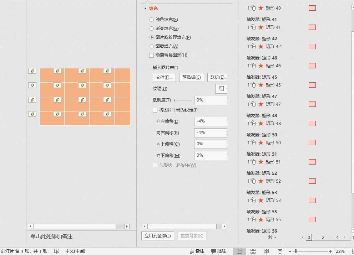Start slideshow using the status bar icon
This screenshot has width=354, height=255.
click(x=280, y=251)
